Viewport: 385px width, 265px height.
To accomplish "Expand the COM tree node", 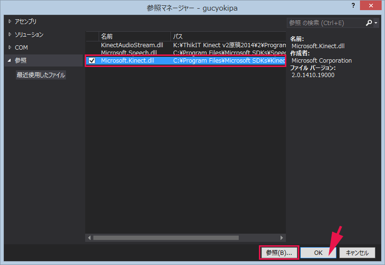I will tap(10, 47).
